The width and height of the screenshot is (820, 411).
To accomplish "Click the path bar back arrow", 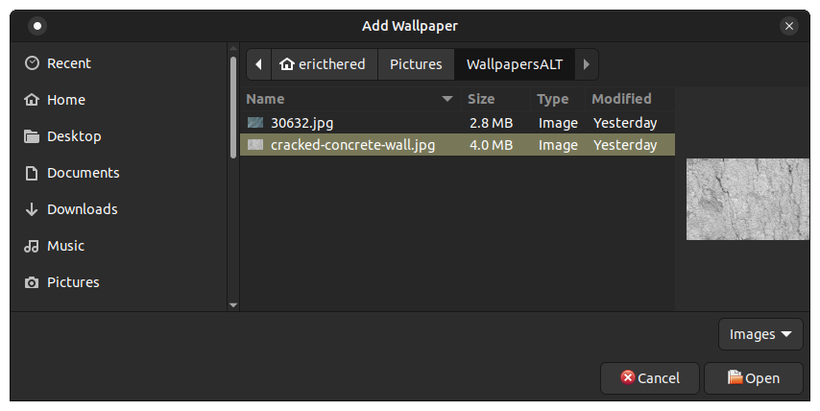I will 259,64.
